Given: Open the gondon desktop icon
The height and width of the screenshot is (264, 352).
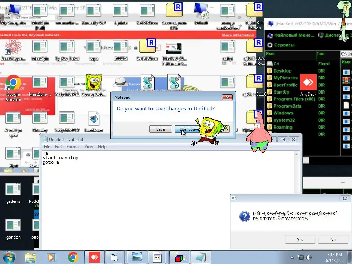Looking at the screenshot, I should click(13, 229).
